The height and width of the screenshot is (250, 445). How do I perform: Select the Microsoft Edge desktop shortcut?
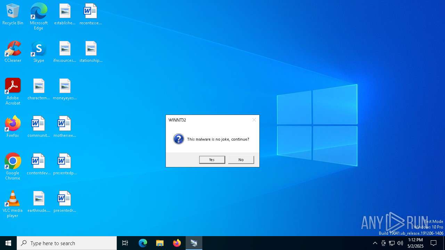39,17
